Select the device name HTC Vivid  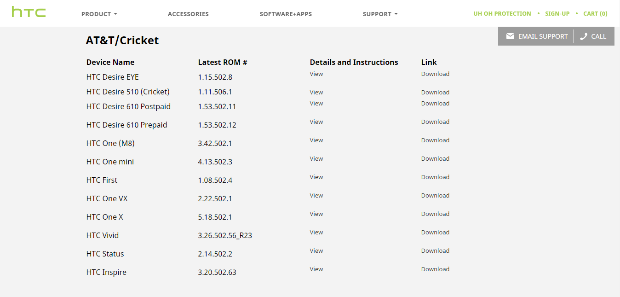tap(103, 235)
